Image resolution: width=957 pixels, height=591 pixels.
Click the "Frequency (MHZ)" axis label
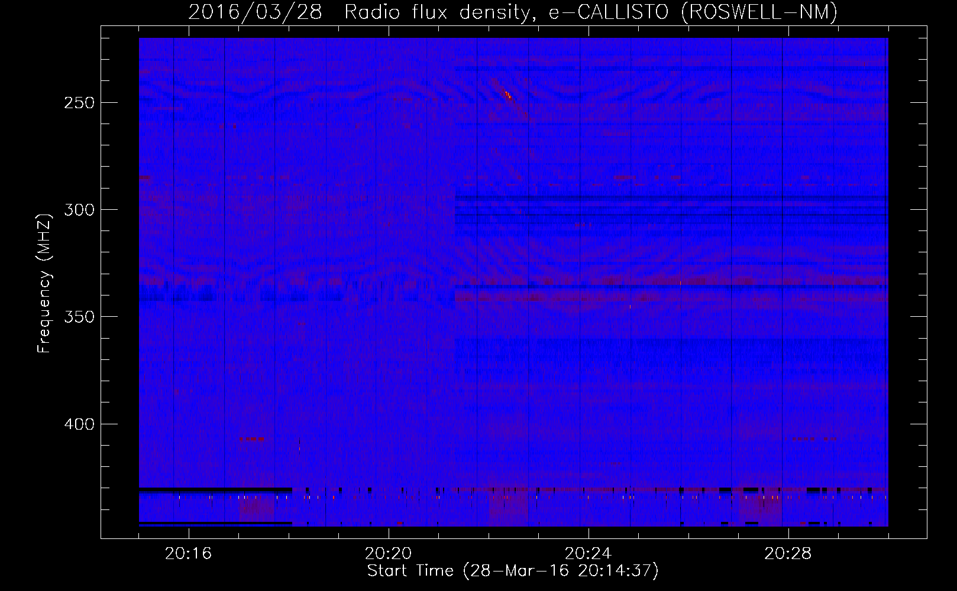tap(44, 283)
